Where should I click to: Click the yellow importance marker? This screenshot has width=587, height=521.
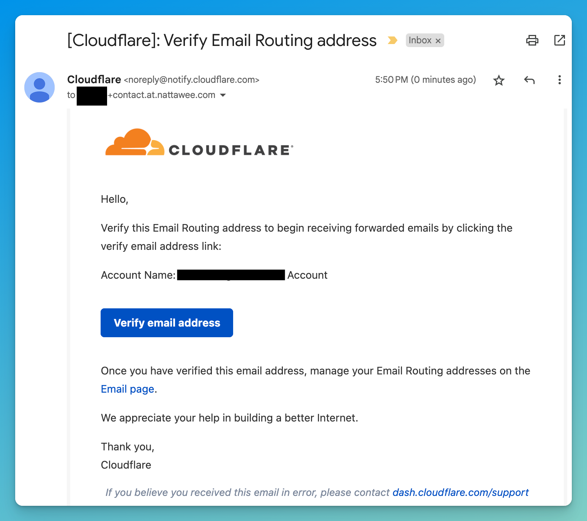pyautogui.click(x=392, y=40)
